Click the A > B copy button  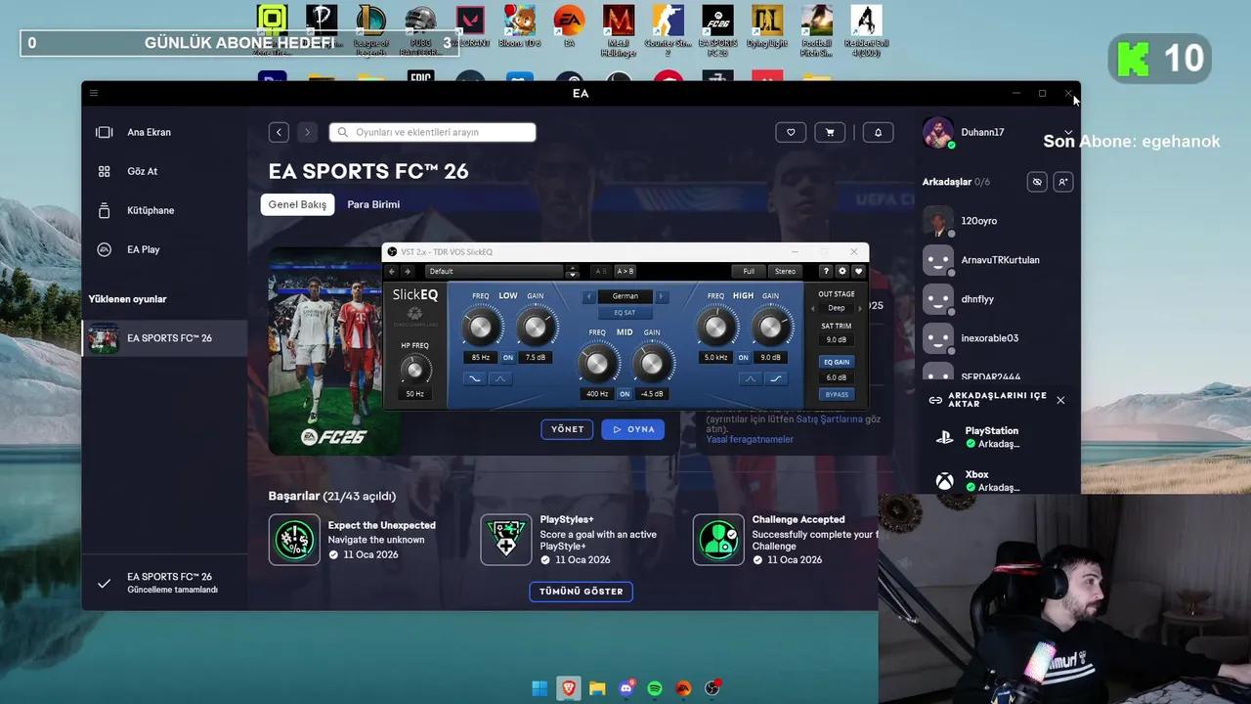[x=625, y=271]
